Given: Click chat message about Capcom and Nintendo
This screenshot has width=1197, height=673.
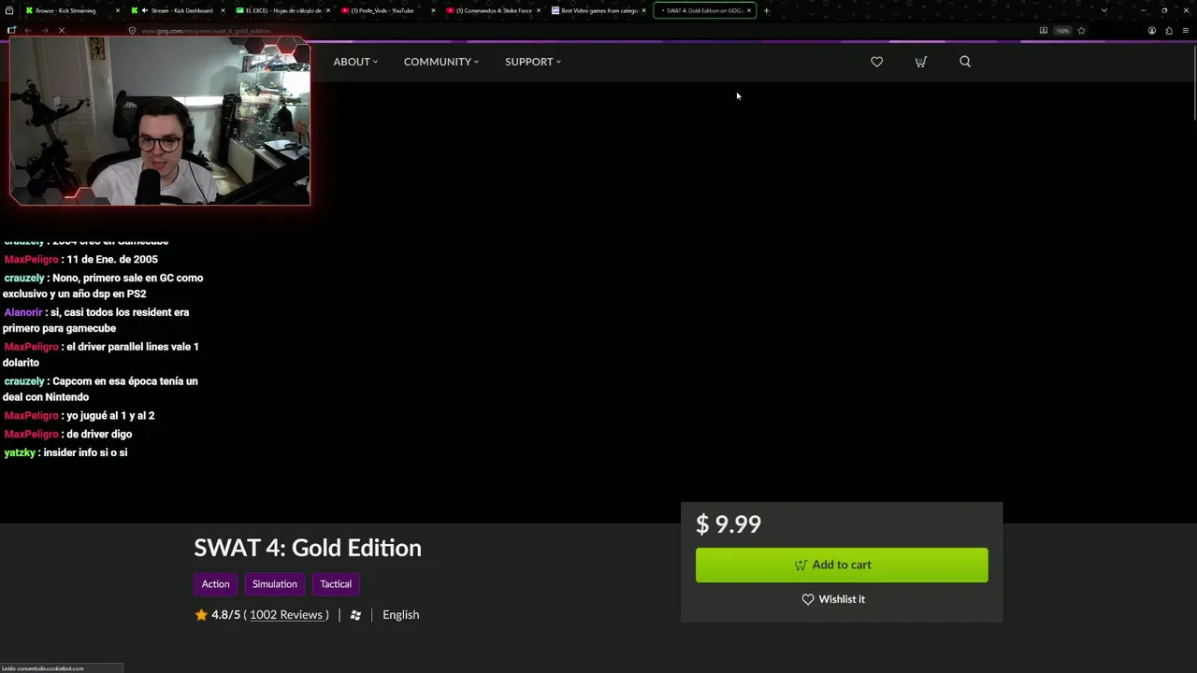Looking at the screenshot, I should tap(100, 389).
